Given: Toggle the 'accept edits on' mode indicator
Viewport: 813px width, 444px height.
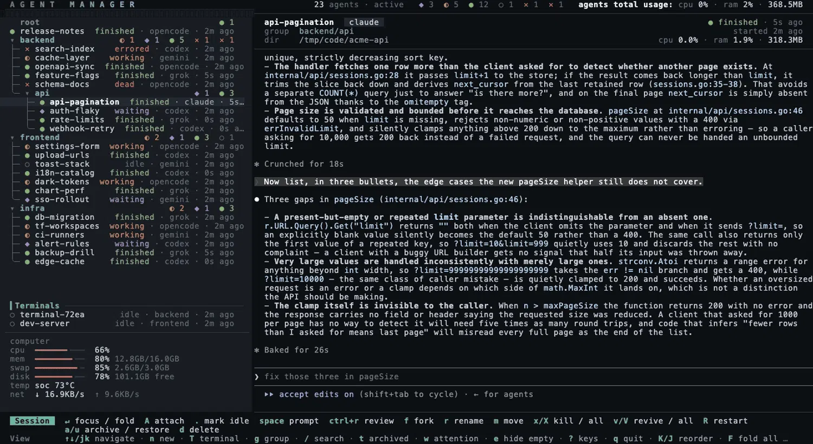Looking at the screenshot, I should coord(316,395).
